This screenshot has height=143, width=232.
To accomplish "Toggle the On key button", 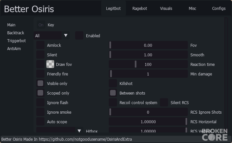I will tap(41, 25).
